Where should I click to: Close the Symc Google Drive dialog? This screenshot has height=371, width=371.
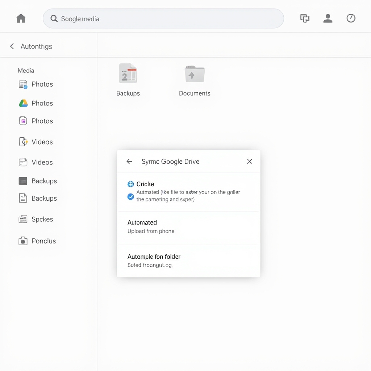pos(250,161)
